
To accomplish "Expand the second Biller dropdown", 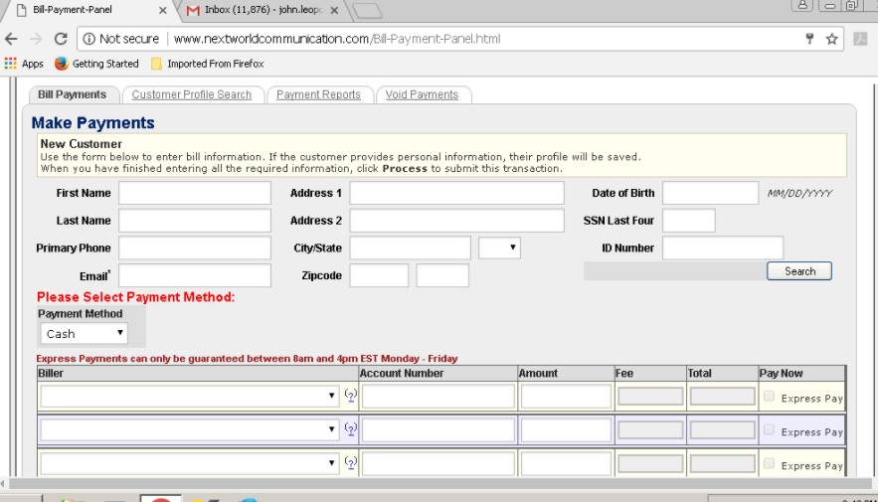I will pyautogui.click(x=189, y=429).
